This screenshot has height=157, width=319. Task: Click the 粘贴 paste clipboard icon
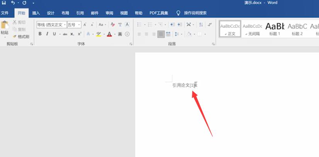(5, 25)
